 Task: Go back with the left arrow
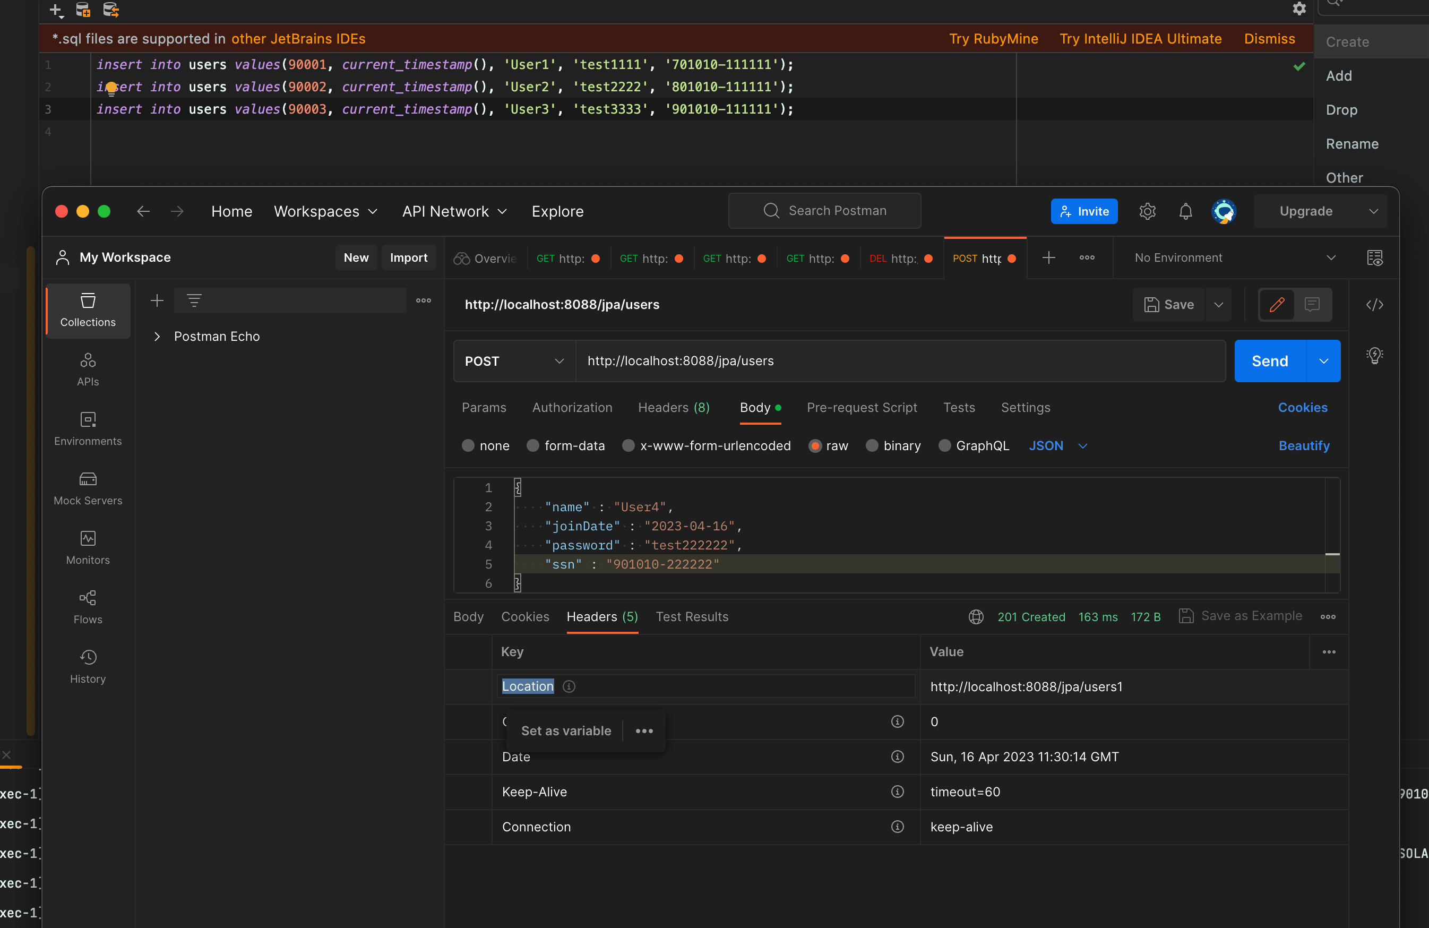pyautogui.click(x=143, y=211)
